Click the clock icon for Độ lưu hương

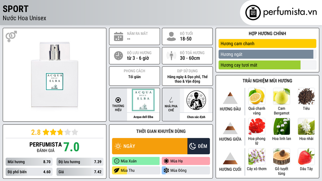[x=119, y=56]
